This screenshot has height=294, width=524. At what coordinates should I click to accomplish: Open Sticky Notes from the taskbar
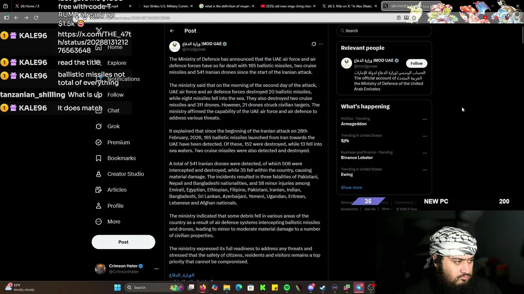[275, 287]
